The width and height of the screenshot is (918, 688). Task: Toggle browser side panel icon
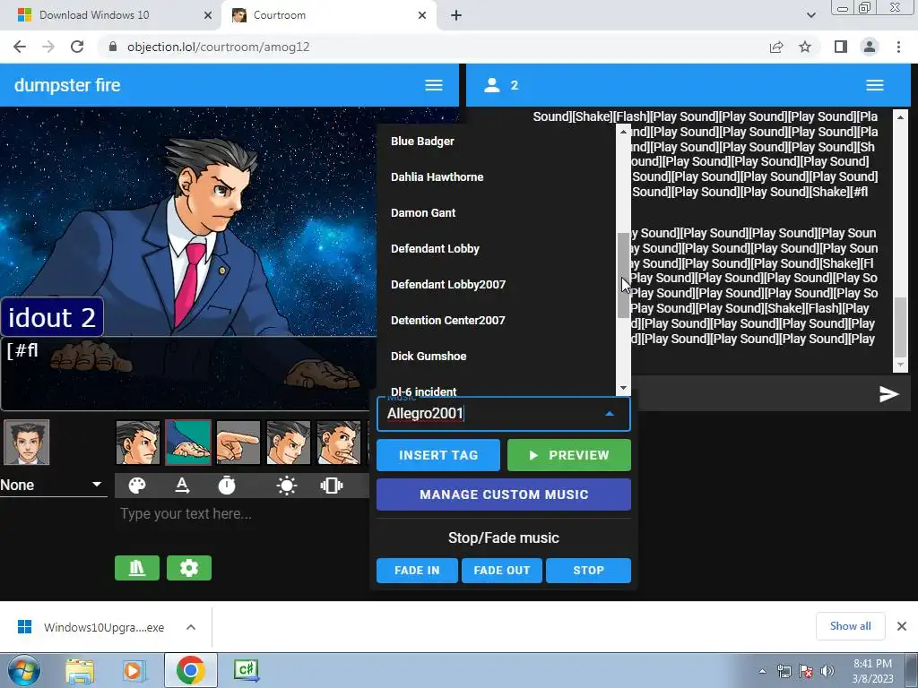pos(841,47)
